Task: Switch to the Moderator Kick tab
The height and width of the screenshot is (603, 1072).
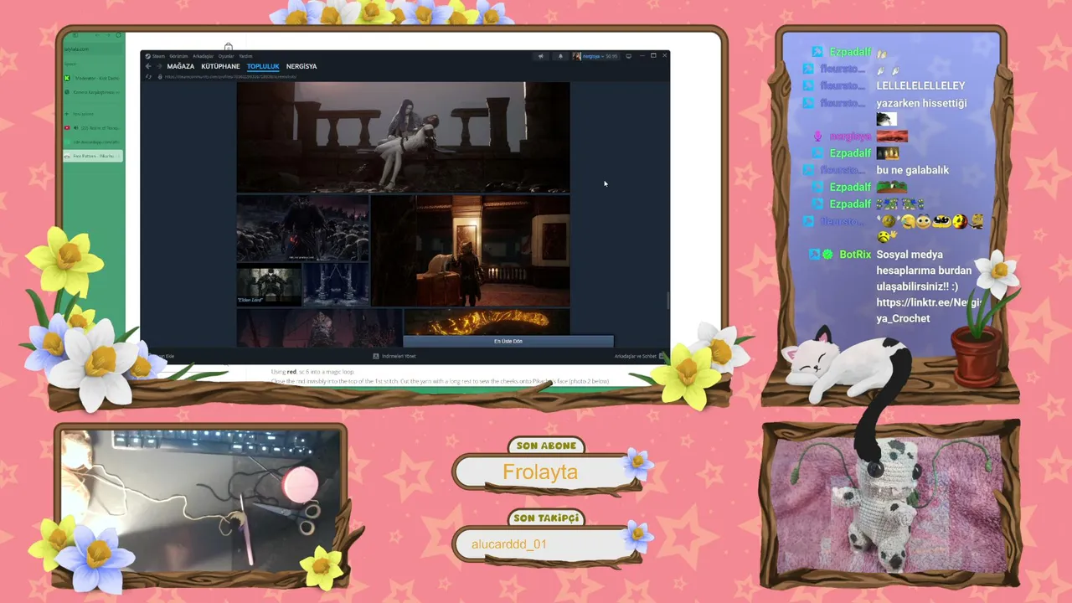Action: click(x=93, y=78)
